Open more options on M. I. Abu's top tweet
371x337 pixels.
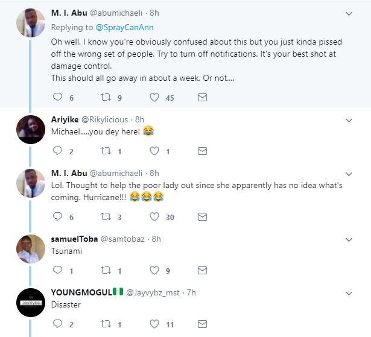[x=349, y=14]
